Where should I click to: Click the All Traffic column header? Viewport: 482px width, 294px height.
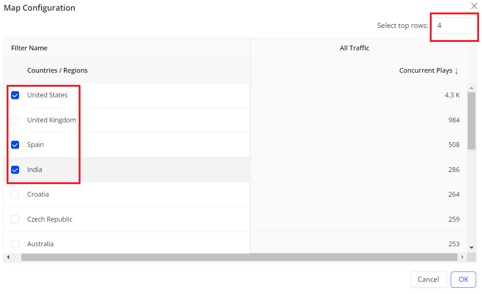[x=354, y=48]
